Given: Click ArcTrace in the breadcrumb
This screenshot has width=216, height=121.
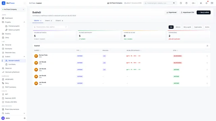Looking at the screenshot, I should (32, 3).
